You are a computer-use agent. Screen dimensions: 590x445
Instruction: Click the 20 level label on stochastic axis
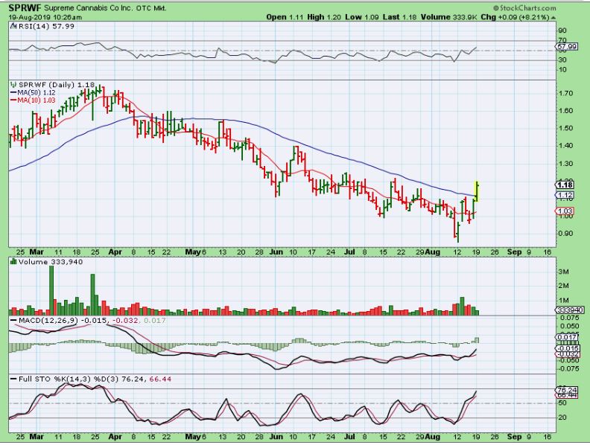tap(562, 417)
